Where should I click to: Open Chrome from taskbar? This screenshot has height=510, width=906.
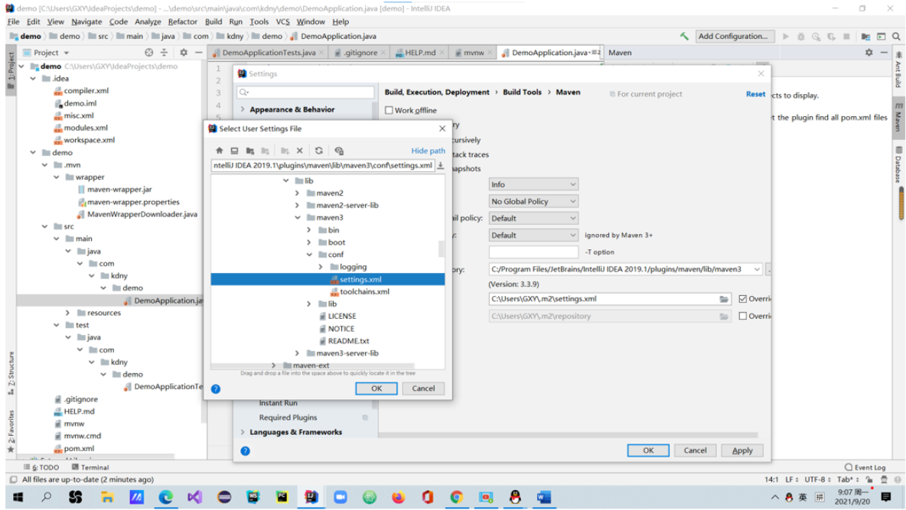(457, 497)
